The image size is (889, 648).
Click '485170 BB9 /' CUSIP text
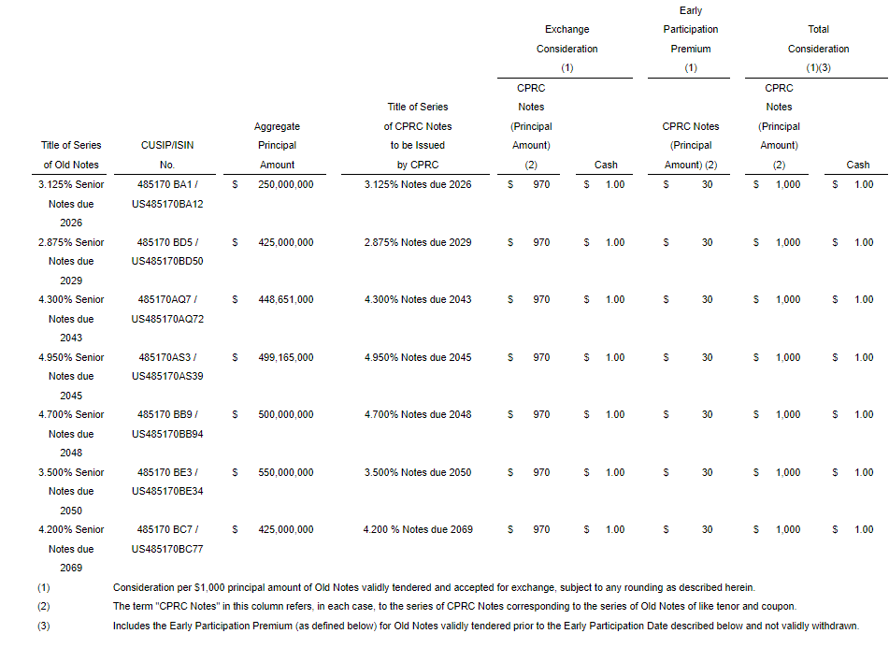click(167, 414)
